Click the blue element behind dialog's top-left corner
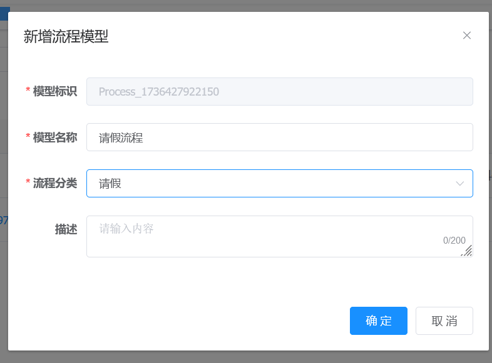The height and width of the screenshot is (363, 492). 4,14
